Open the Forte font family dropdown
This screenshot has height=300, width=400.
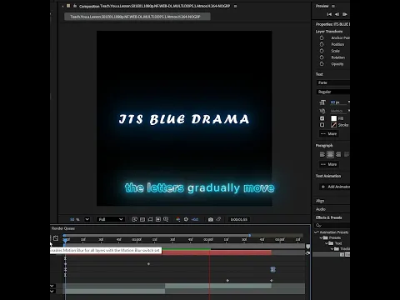click(333, 82)
